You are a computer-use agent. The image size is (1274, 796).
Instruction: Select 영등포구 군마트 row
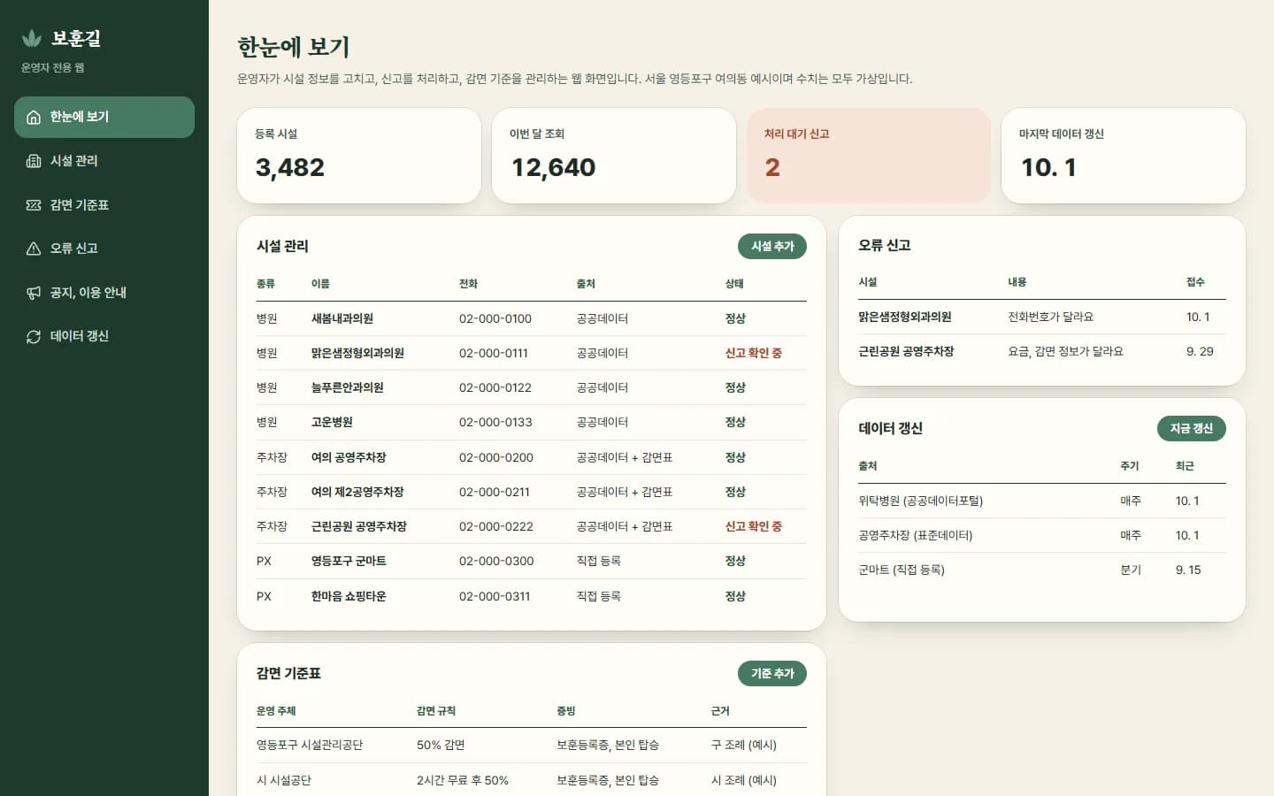tap(532, 561)
